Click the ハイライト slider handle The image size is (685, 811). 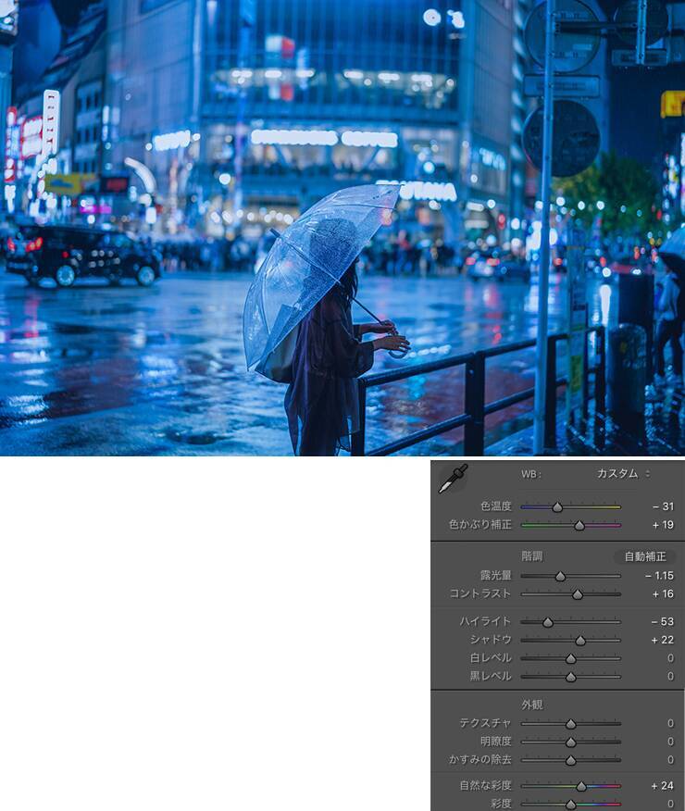(x=548, y=622)
